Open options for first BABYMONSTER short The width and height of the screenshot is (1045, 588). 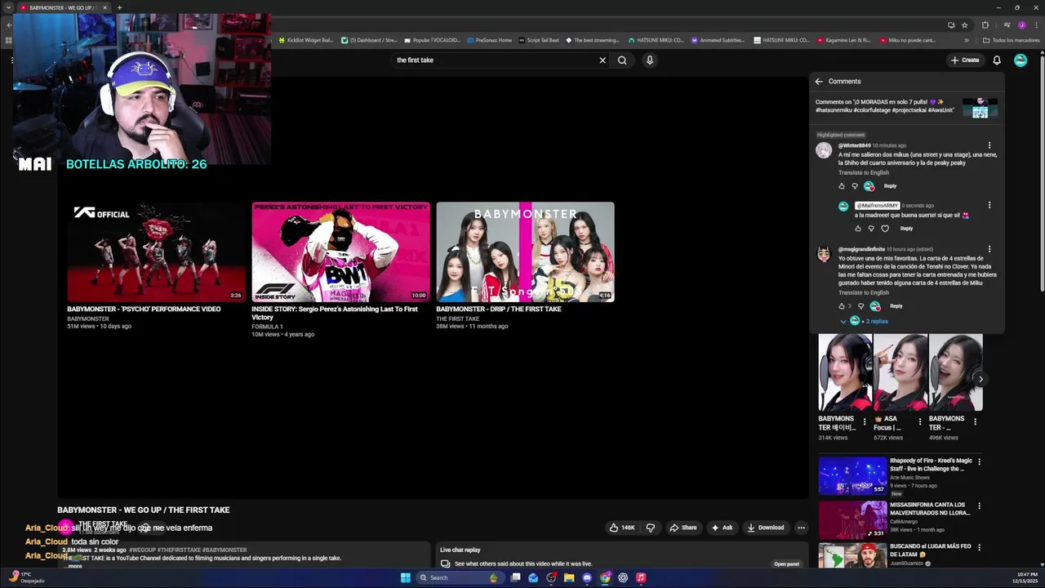pyautogui.click(x=865, y=422)
